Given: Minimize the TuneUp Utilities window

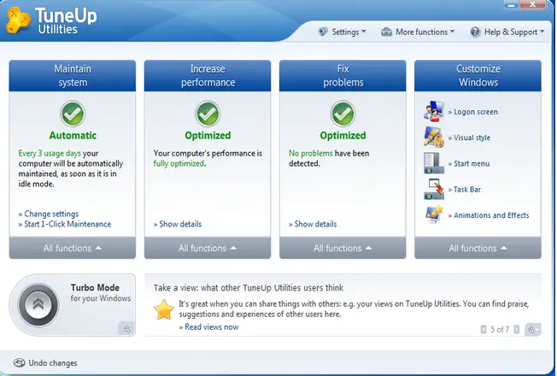Looking at the screenshot, I should point(511,4).
